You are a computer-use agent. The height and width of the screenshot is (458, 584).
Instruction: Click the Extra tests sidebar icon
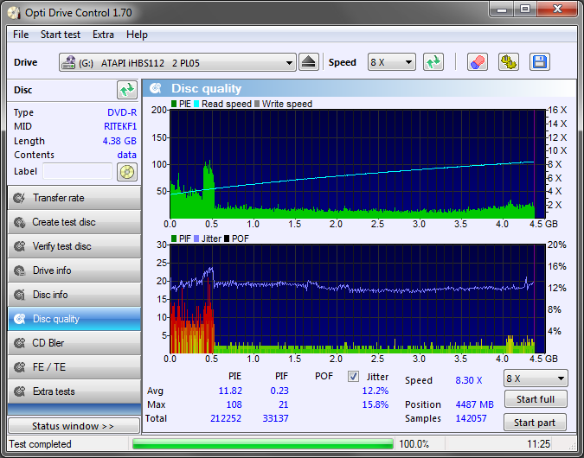tap(19, 391)
